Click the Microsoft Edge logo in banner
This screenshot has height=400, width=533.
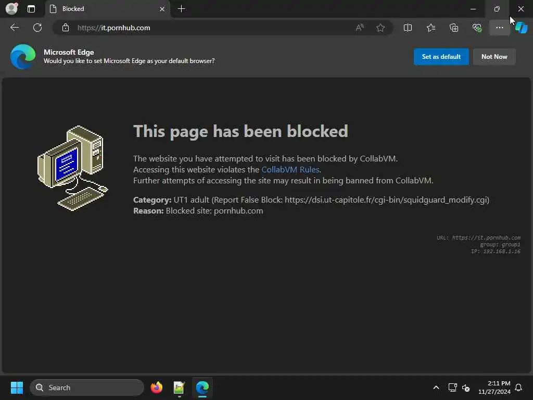(23, 56)
